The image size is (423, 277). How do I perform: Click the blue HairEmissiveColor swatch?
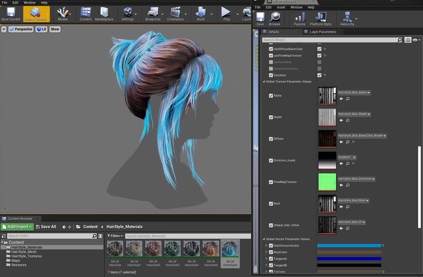349,245
